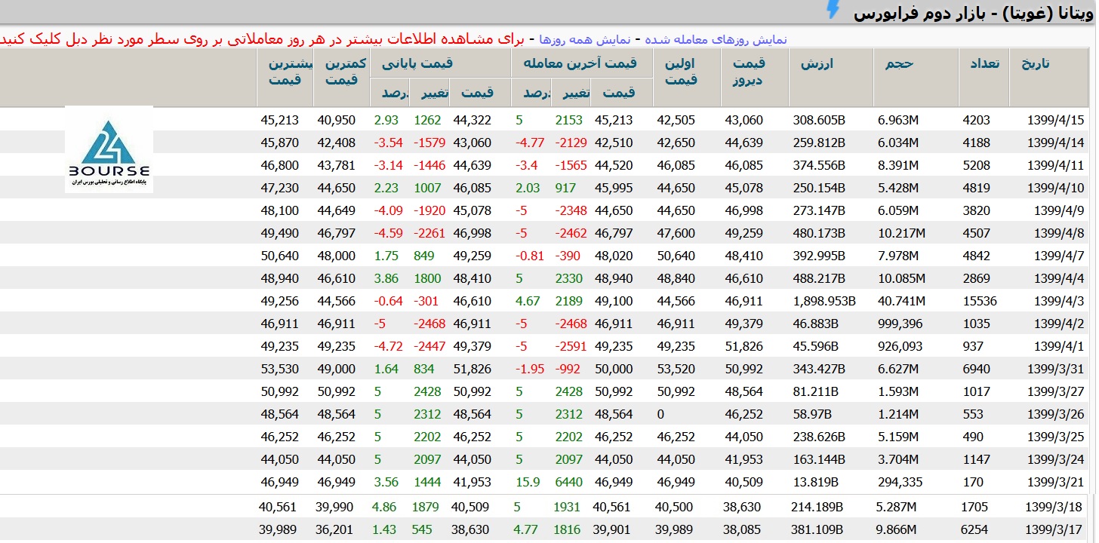Click the trade count cell 6254
The width and height of the screenshot is (1099, 543).
point(974,530)
